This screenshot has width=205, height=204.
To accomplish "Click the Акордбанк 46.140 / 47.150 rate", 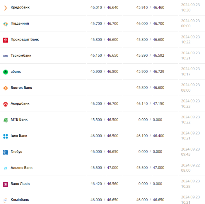I will (150, 104).
